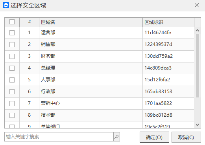Select the 技术部 name cell
This screenshot has height=145, width=205.
(x=91, y=115)
